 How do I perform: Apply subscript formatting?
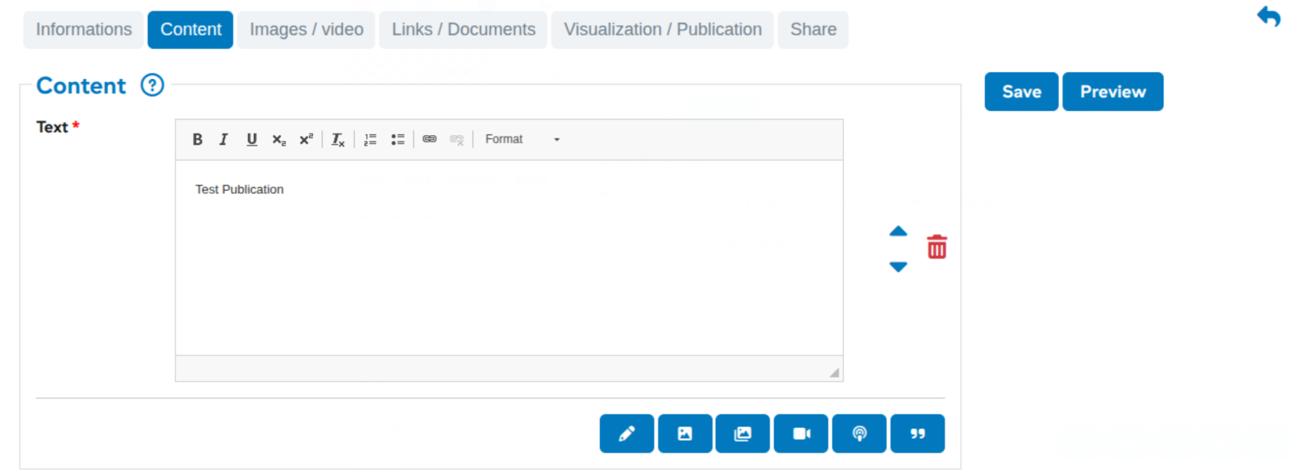click(279, 140)
